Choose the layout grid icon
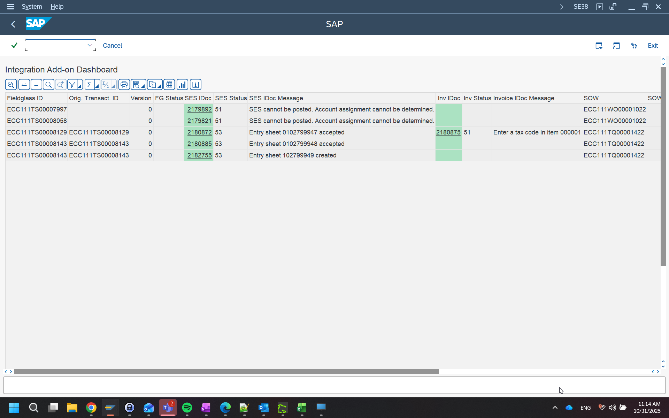 tap(169, 85)
